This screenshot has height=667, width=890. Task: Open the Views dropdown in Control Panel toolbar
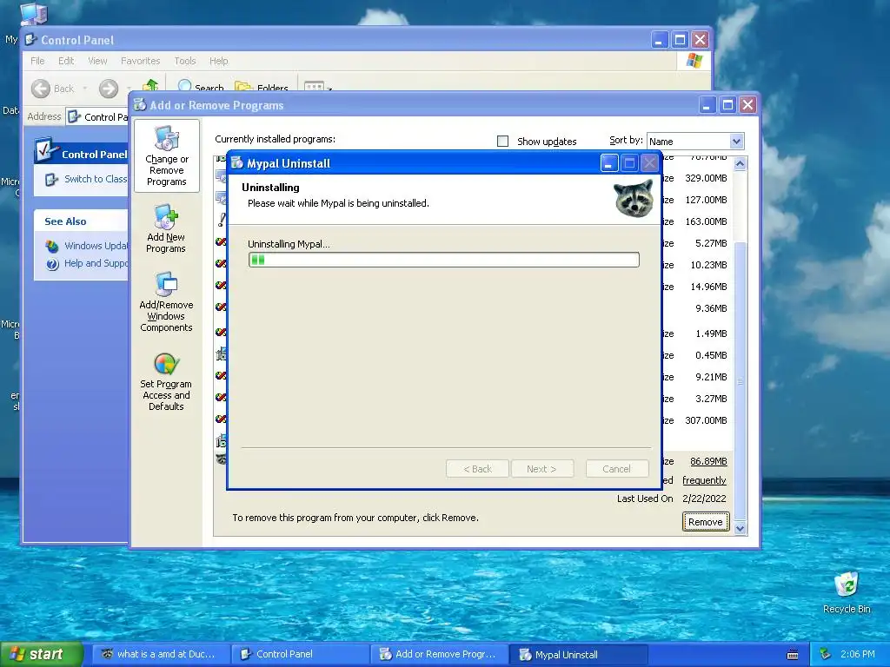[317, 88]
